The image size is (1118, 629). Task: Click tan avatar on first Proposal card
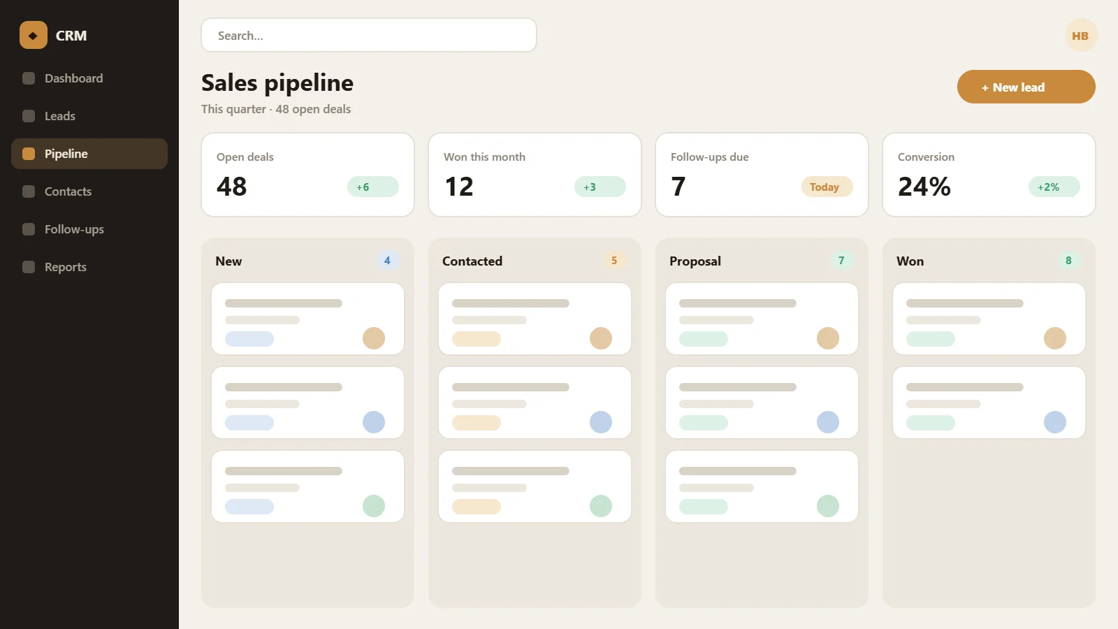click(828, 338)
